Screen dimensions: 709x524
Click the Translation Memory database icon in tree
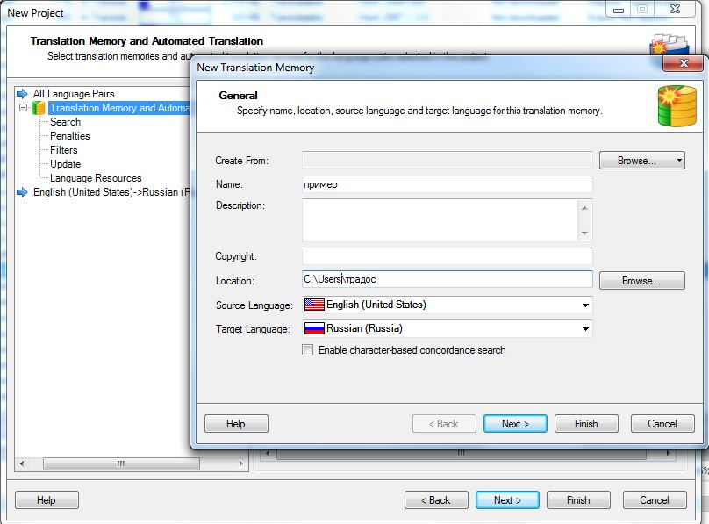[39, 108]
